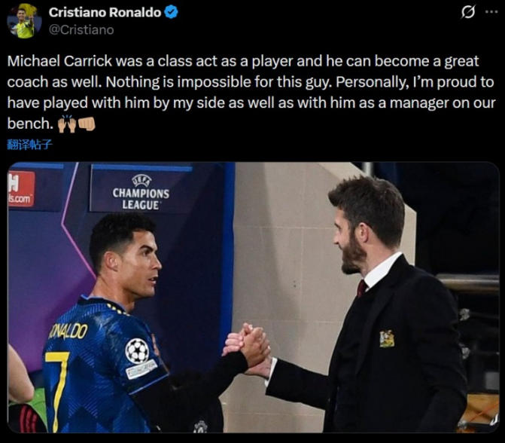The image size is (505, 443).
Task: Open the three-dot more options menu
Action: (491, 12)
